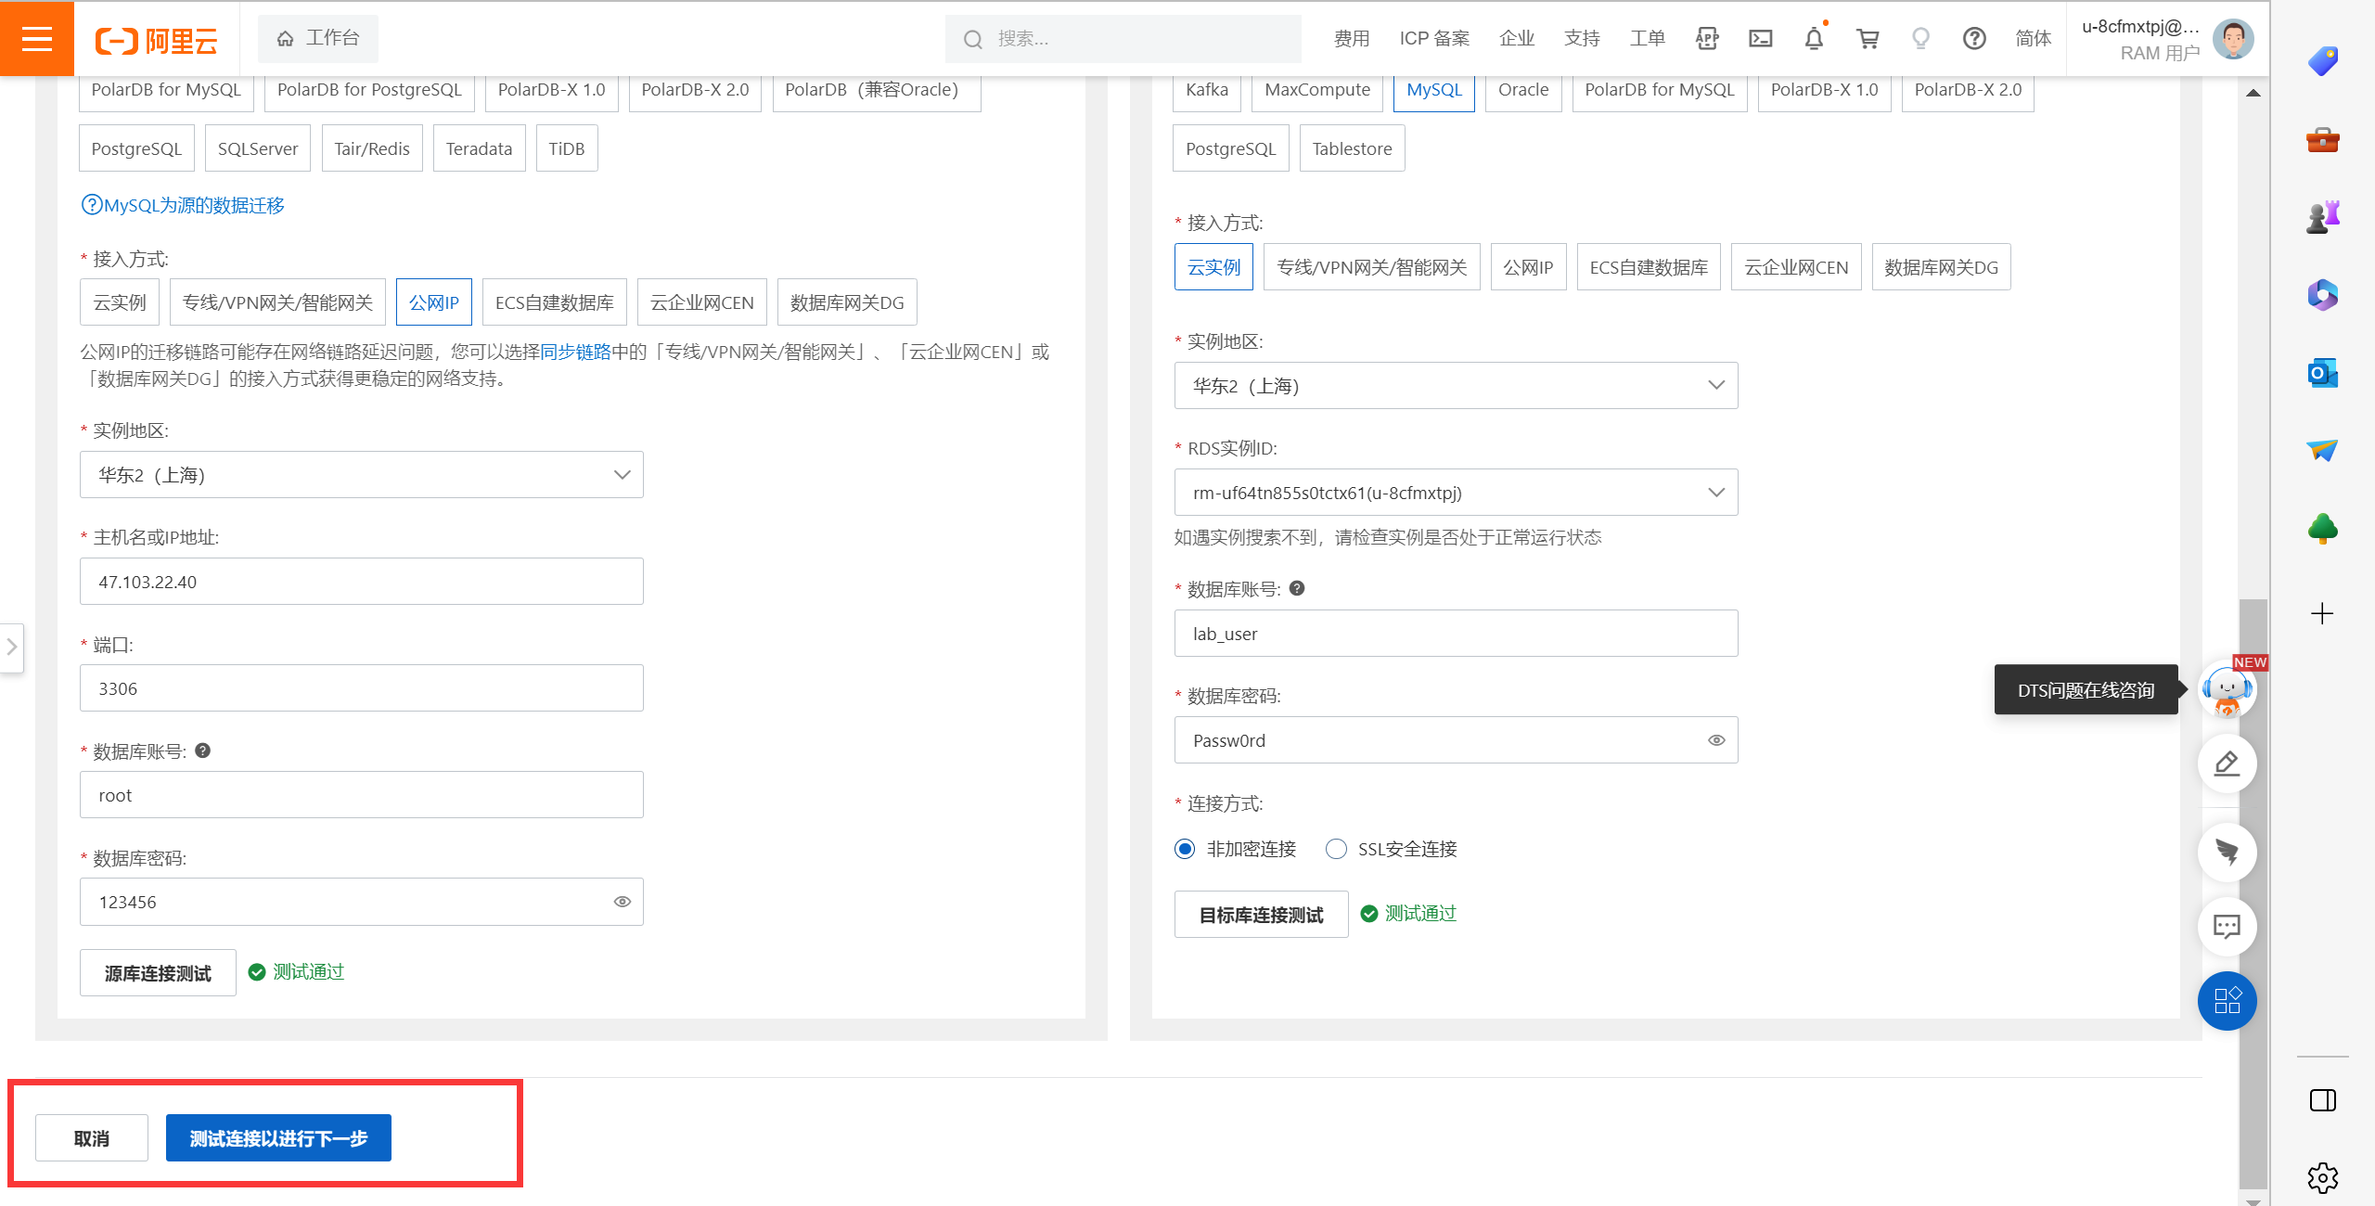Click help icon beside source 数据库账号

click(x=203, y=751)
